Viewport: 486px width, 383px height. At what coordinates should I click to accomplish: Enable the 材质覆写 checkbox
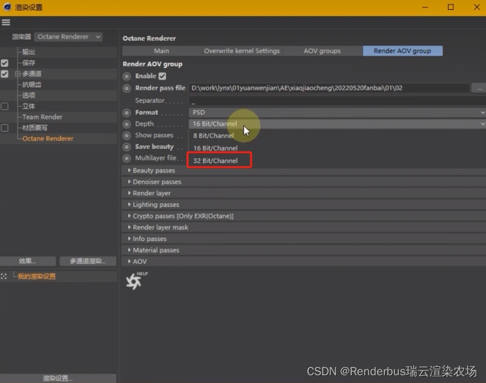tap(4, 128)
